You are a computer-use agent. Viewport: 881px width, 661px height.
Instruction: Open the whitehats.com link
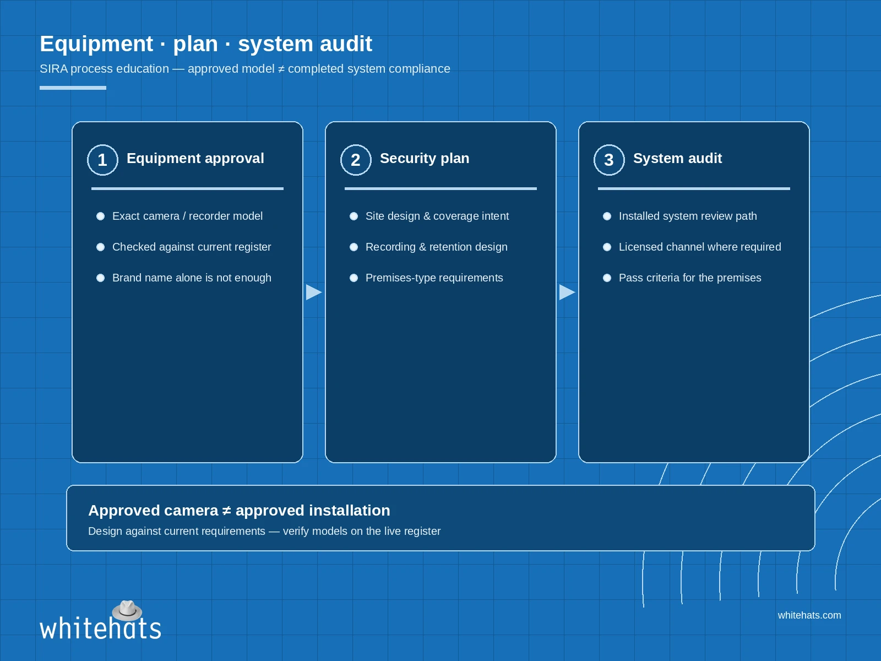[x=809, y=615]
